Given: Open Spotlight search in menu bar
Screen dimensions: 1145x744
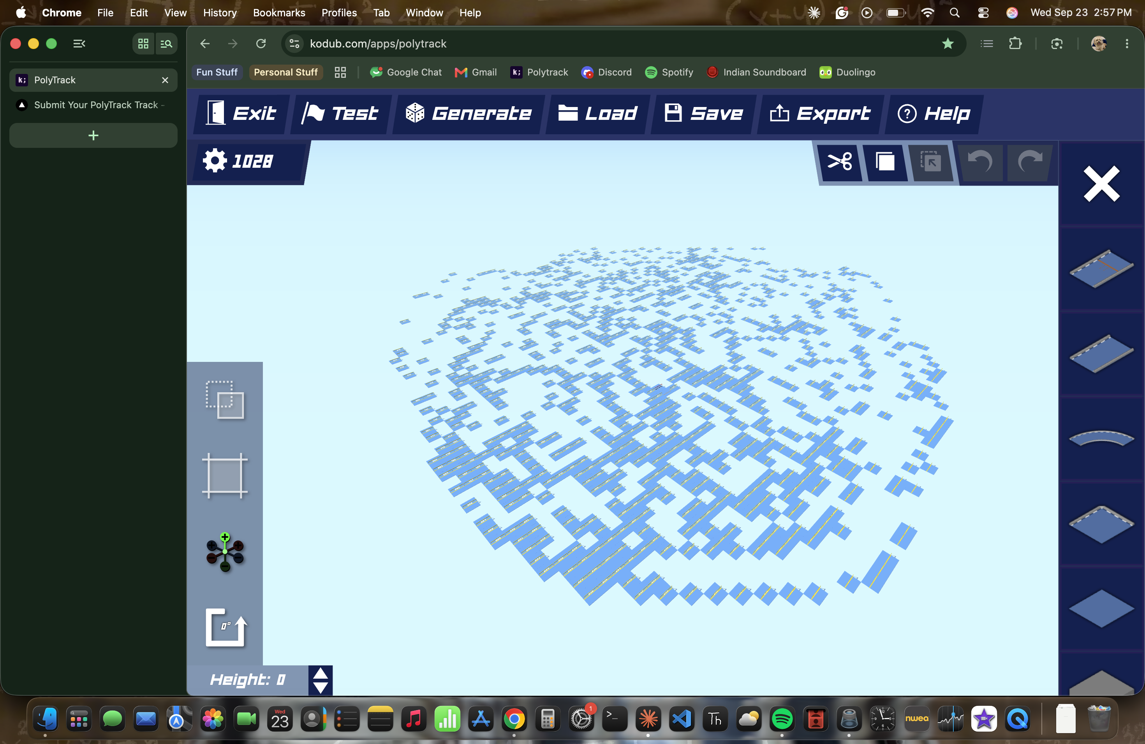Looking at the screenshot, I should pyautogui.click(x=955, y=12).
